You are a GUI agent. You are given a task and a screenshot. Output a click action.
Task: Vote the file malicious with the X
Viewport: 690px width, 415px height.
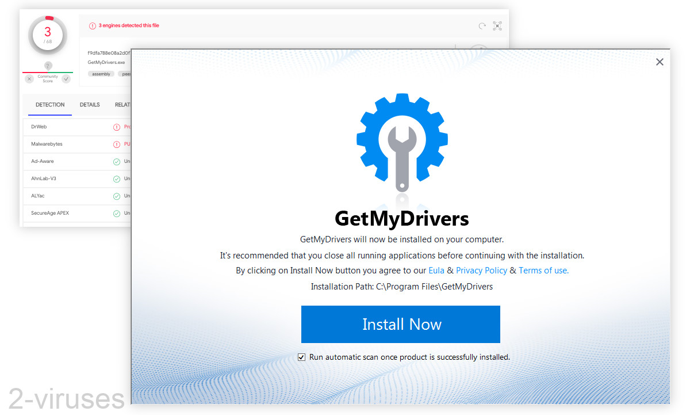click(x=29, y=78)
